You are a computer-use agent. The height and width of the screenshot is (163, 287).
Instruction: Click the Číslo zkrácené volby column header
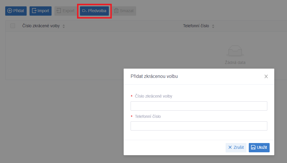41,26
